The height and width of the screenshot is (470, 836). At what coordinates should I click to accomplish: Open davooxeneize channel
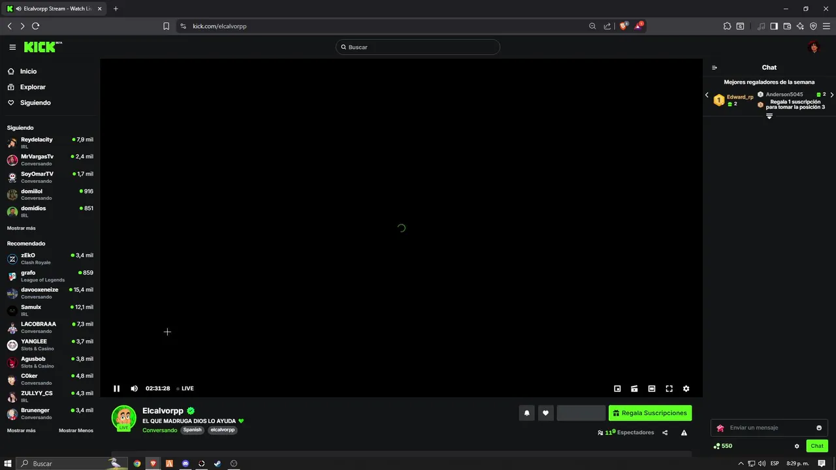[50, 293]
